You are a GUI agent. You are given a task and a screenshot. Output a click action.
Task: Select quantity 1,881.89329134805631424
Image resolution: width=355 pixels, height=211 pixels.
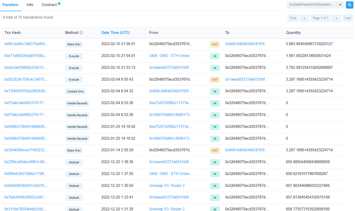[308, 56]
